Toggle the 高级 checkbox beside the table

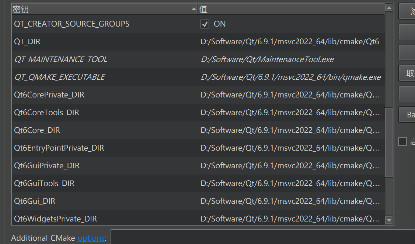[x=402, y=141]
